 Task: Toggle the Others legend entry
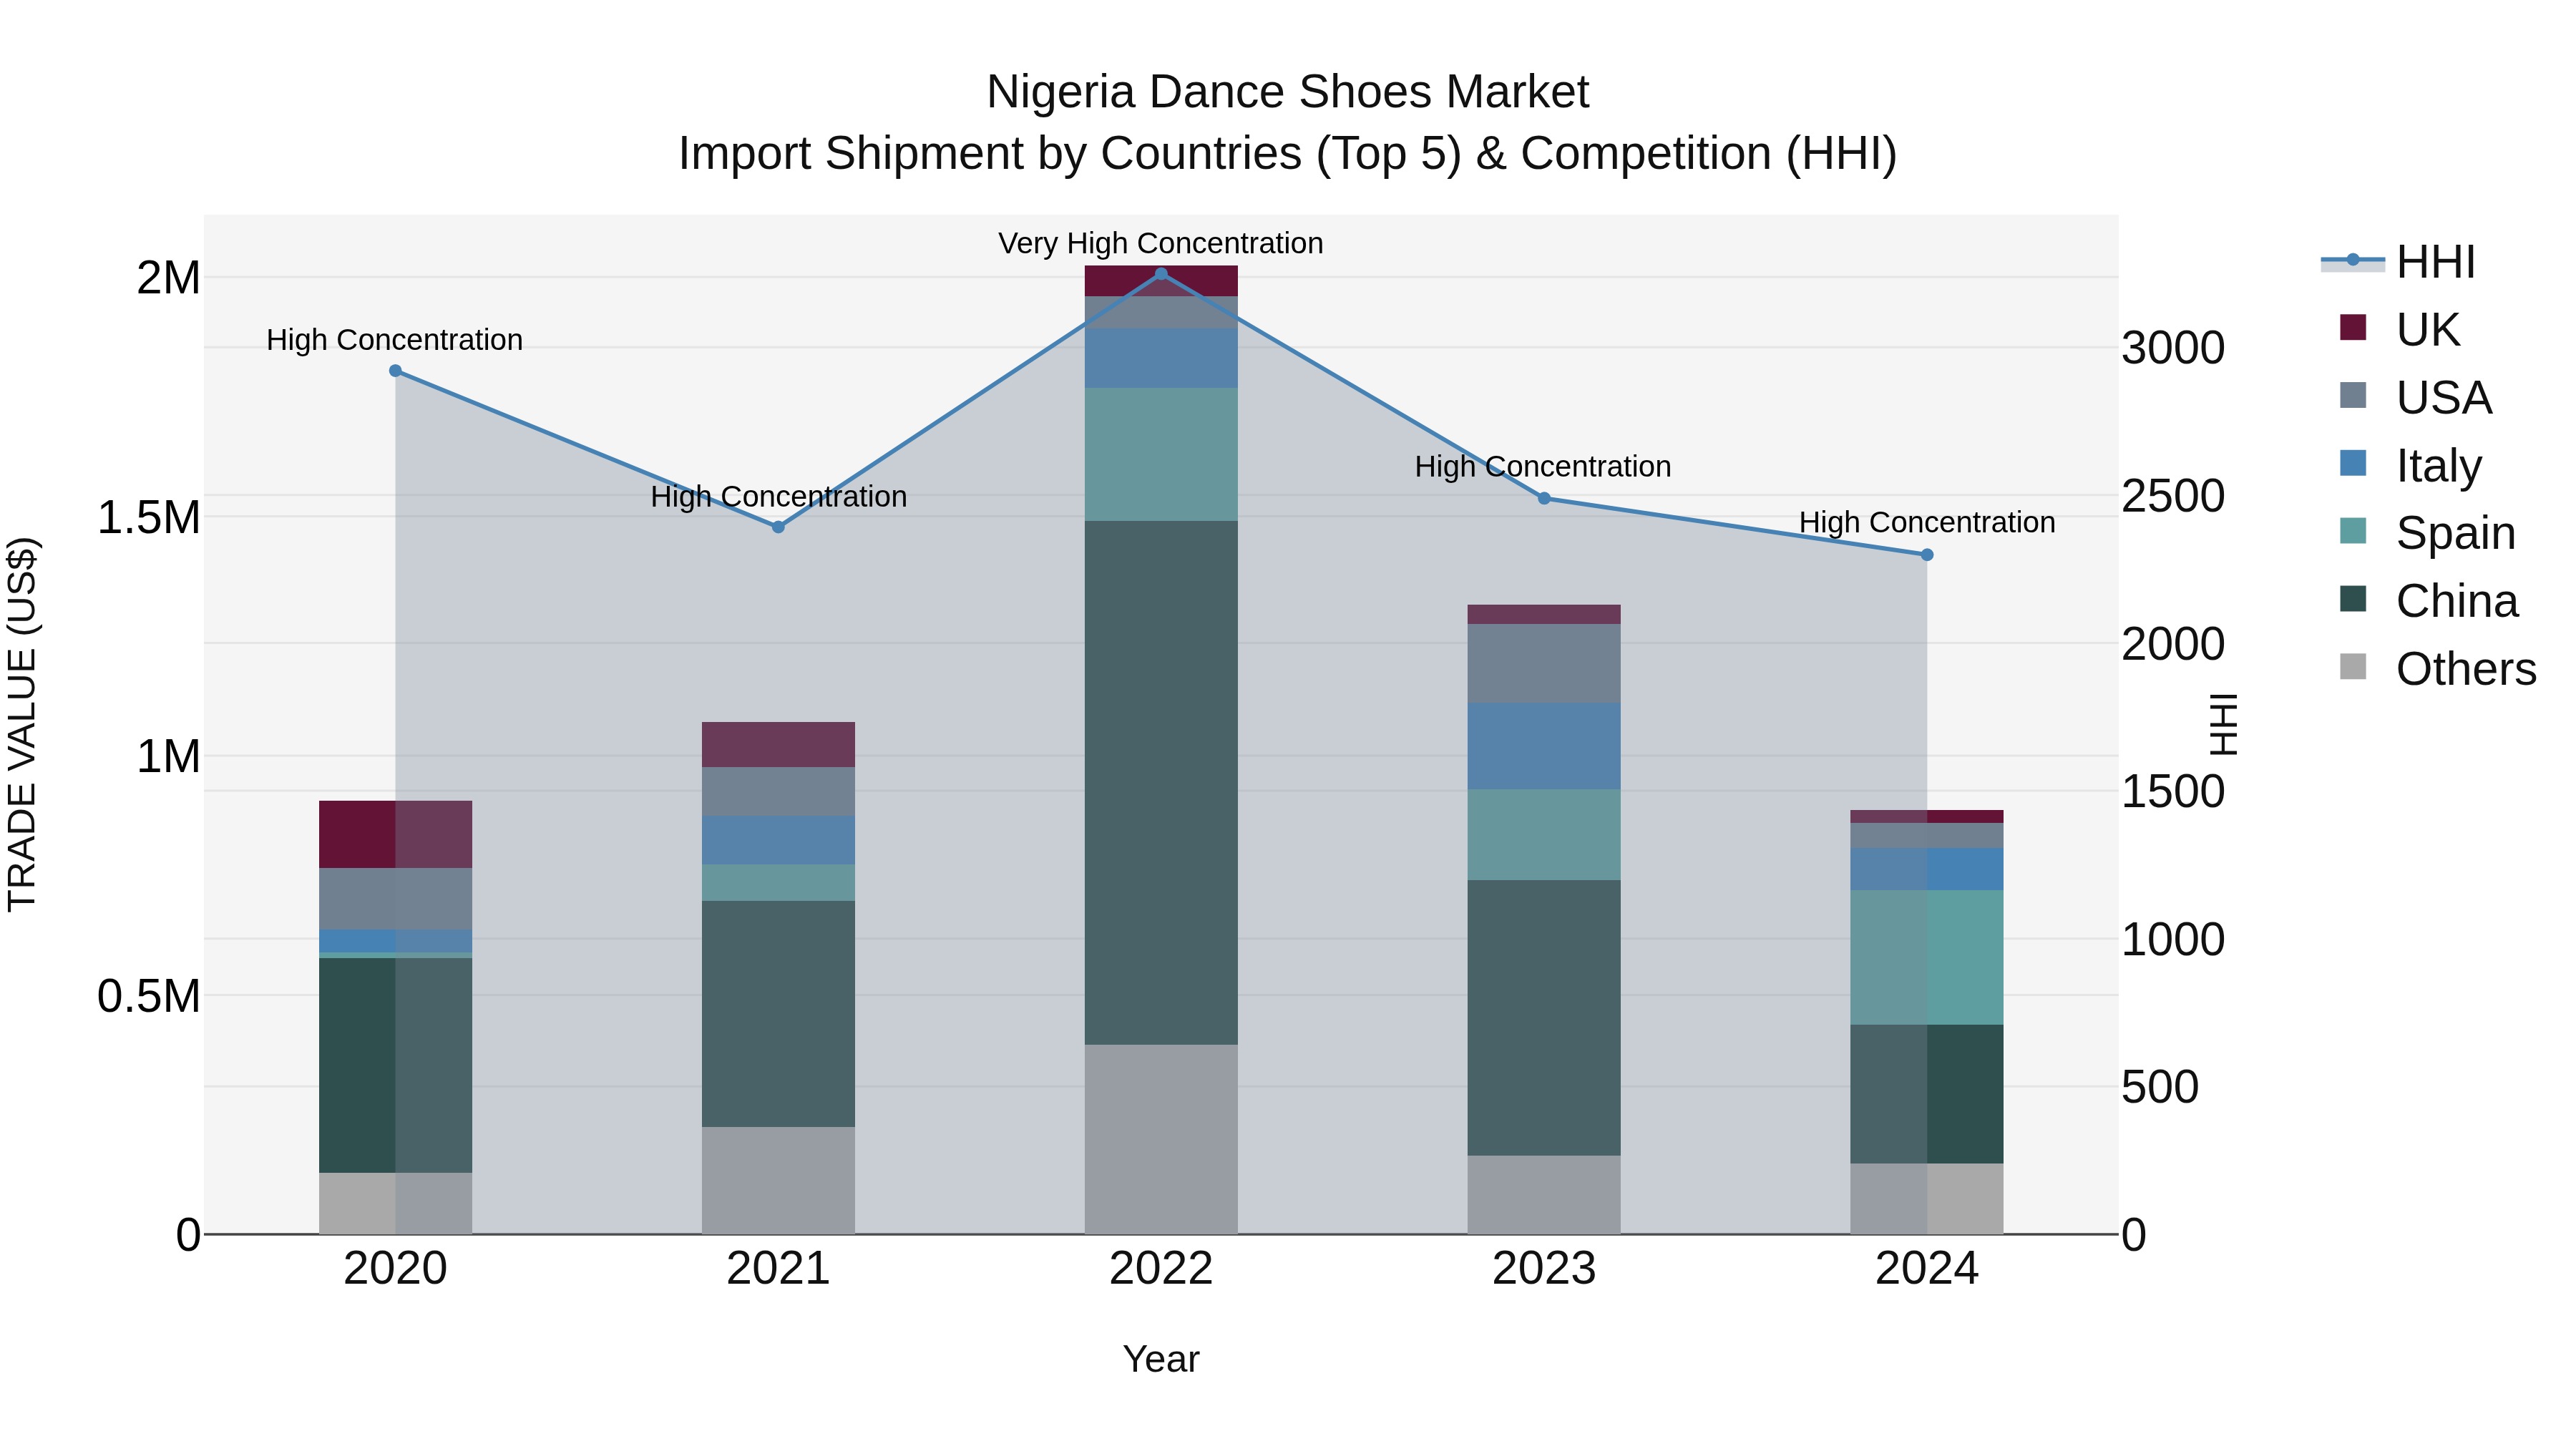[2437, 669]
